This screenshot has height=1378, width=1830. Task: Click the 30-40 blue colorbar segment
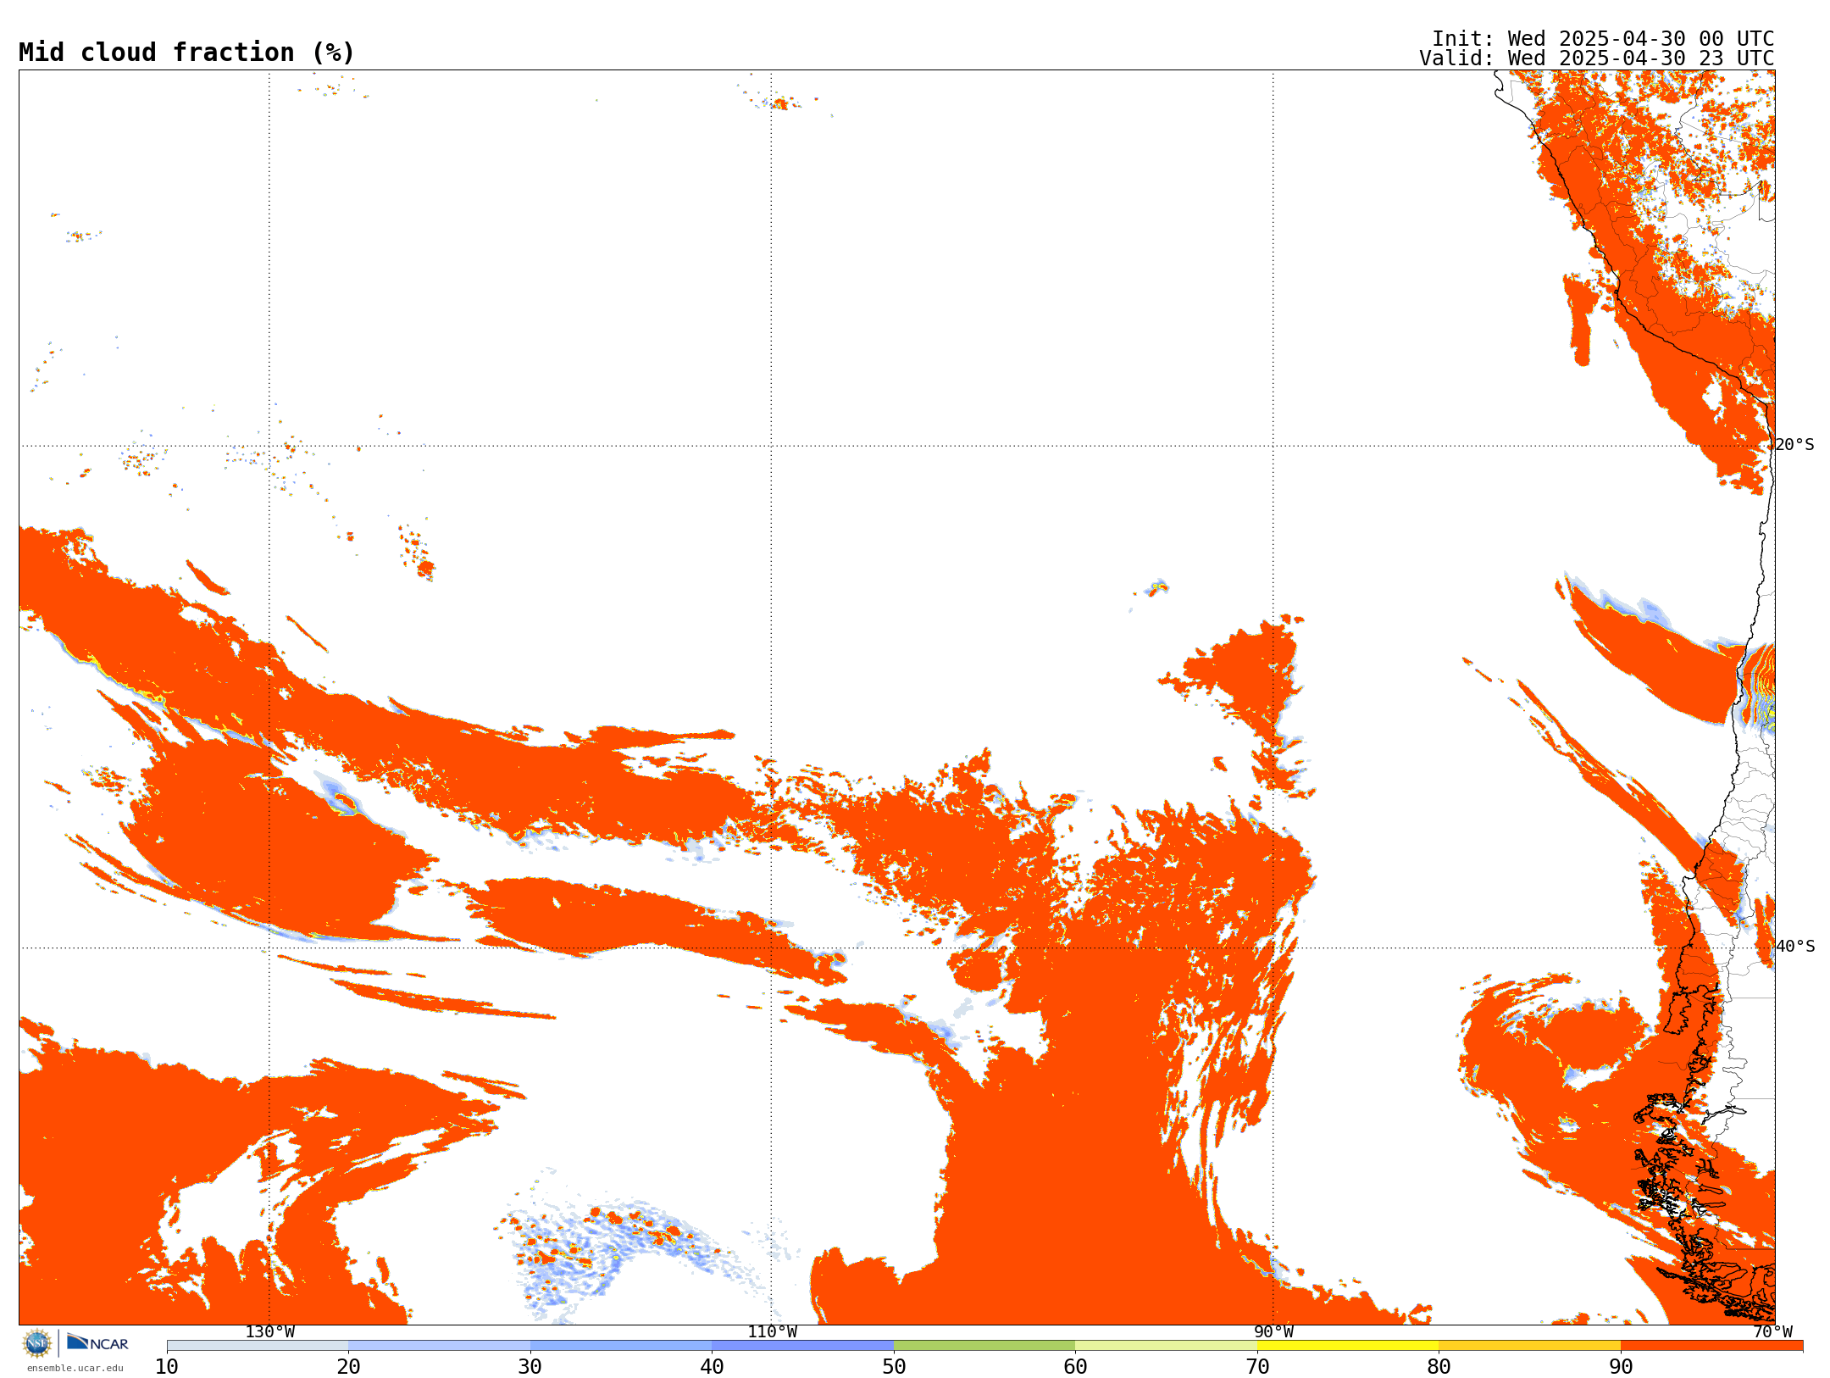(621, 1346)
